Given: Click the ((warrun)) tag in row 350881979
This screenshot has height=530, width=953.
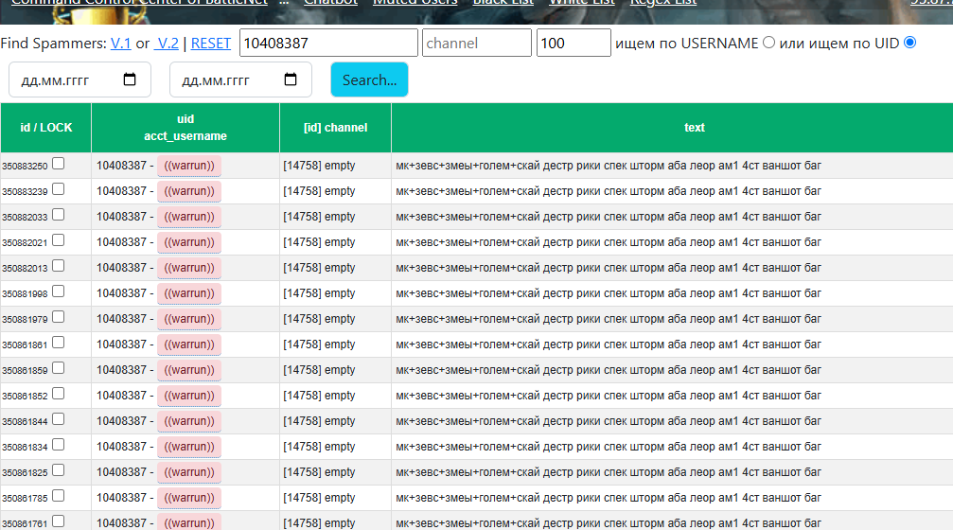Looking at the screenshot, I should coord(189,319).
